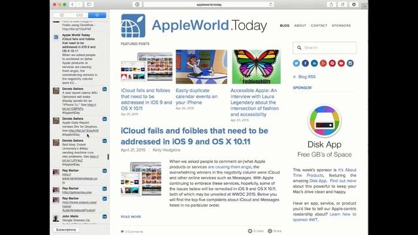Click LinkedIn badge on Drexel University post
This screenshot has width=418, height=235.
pos(104,141)
